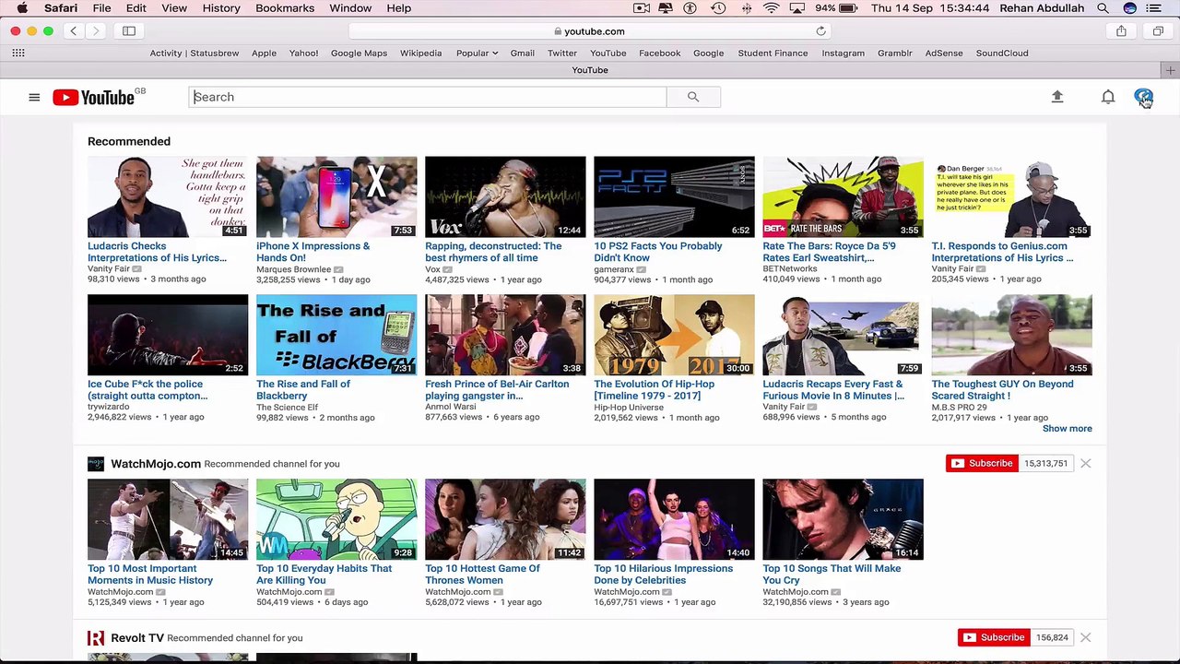Viewport: 1180px width, 664px height.
Task: Click the Safari address bar
Action: (x=590, y=31)
